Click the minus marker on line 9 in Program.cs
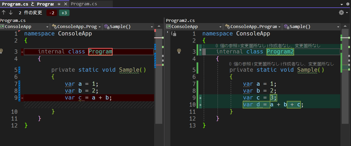This screenshot has width=351, height=146. [22, 98]
